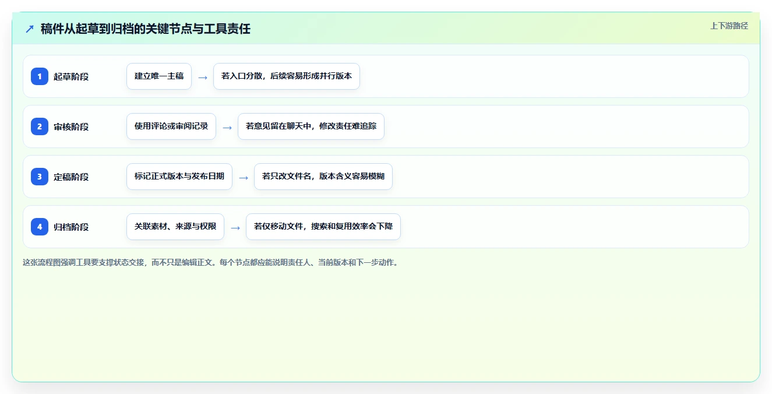Click the step 4 number badge

[40, 227]
